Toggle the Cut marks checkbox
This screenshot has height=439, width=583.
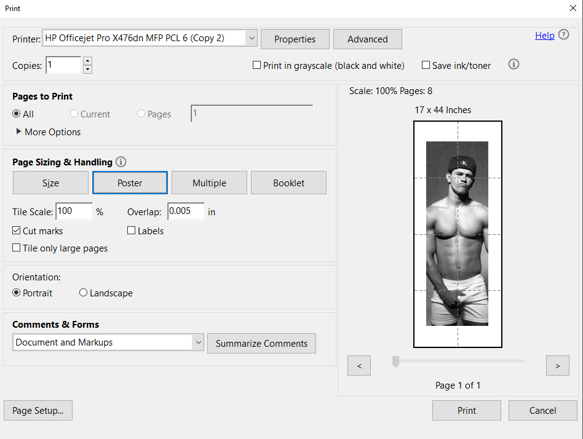pyautogui.click(x=17, y=231)
